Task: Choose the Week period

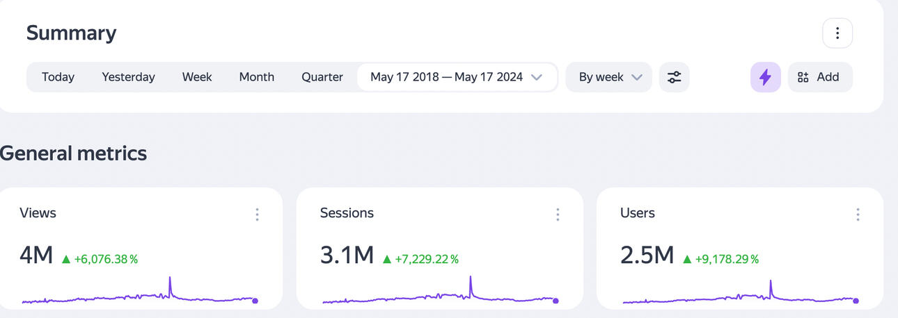Action: point(197,77)
